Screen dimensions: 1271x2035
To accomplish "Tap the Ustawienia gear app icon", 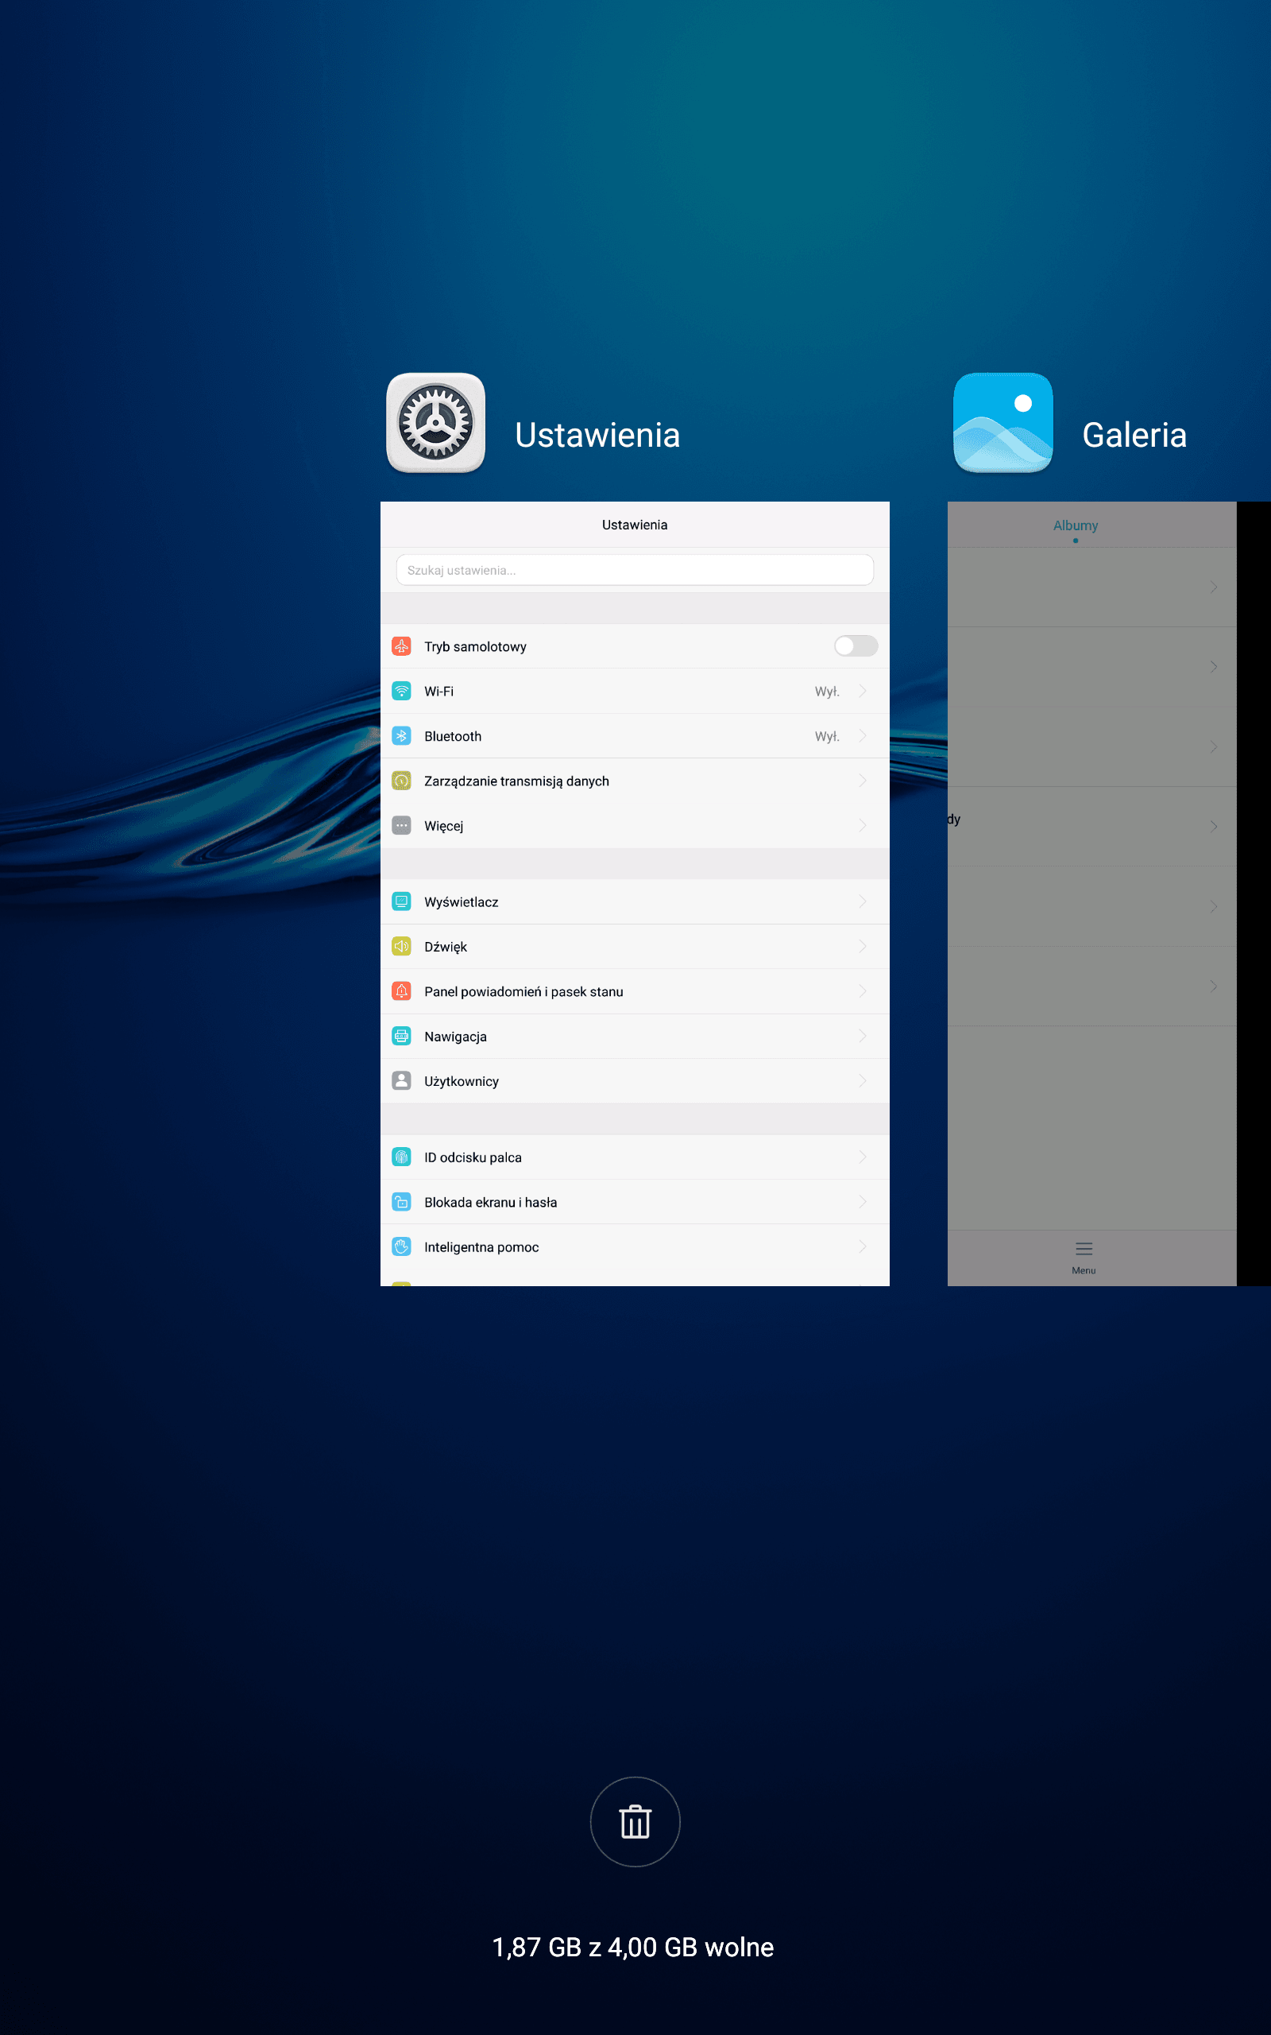I will 435,422.
